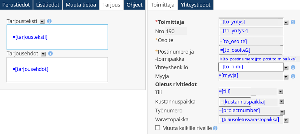The width and height of the screenshot is (300, 134).
Task: Enable Muuta kaikille riveille checkbox
Action: (x=157, y=128)
